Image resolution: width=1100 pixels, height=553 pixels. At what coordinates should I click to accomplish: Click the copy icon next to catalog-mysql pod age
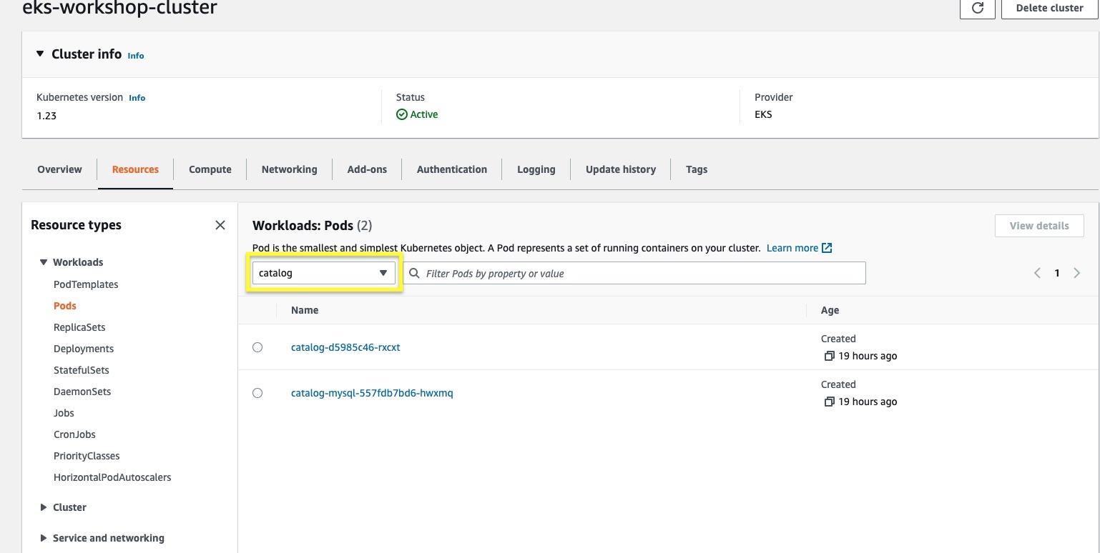pyautogui.click(x=829, y=402)
